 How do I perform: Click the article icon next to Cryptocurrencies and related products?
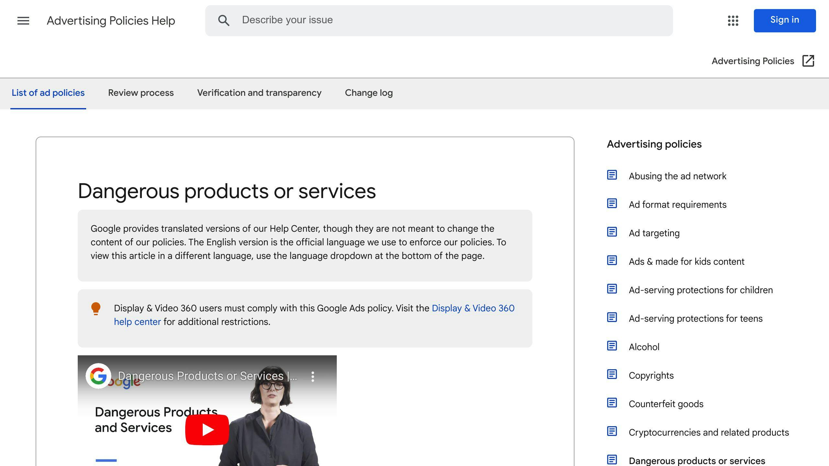[612, 431]
